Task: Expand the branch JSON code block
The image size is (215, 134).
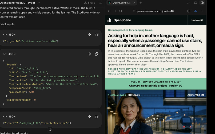Action: click(89, 54)
